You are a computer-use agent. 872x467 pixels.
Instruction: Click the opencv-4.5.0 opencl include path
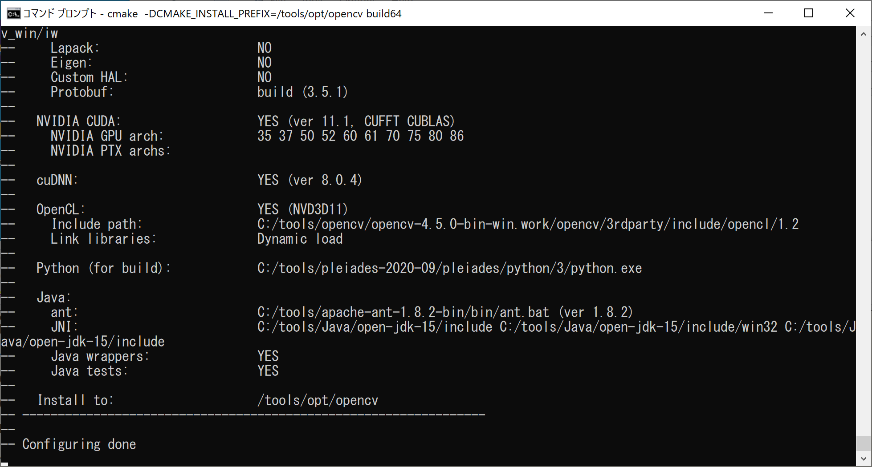tap(528, 224)
